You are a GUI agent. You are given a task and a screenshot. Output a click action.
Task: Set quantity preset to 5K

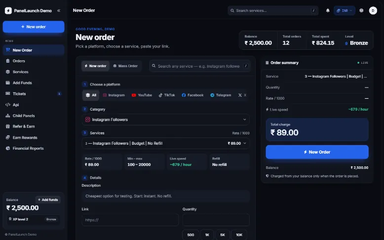(223, 235)
